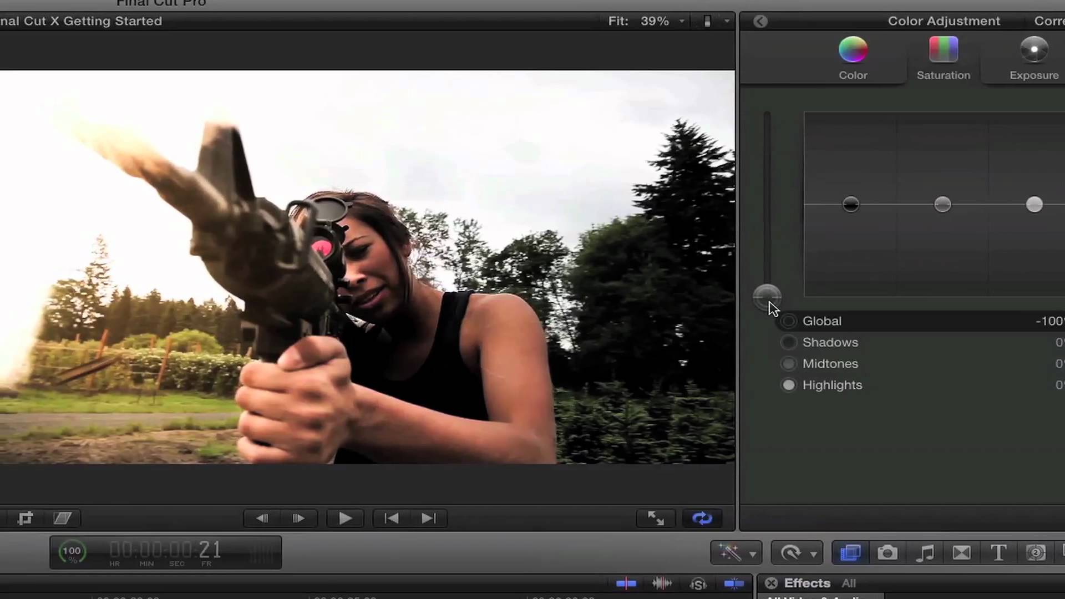Screen dimensions: 1065x599
Task: Select the Shadows radio button
Action: [789, 342]
